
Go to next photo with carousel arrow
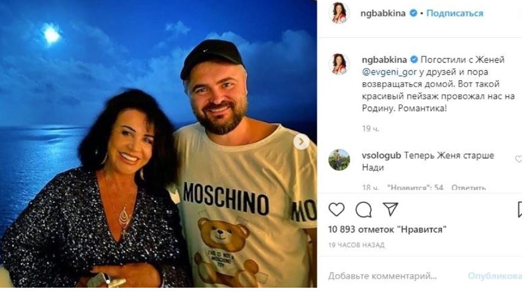point(301,142)
